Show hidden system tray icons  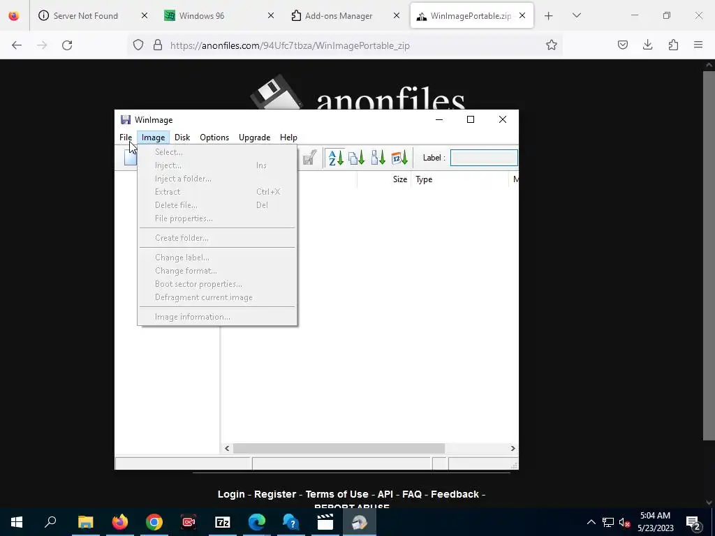coord(591,522)
